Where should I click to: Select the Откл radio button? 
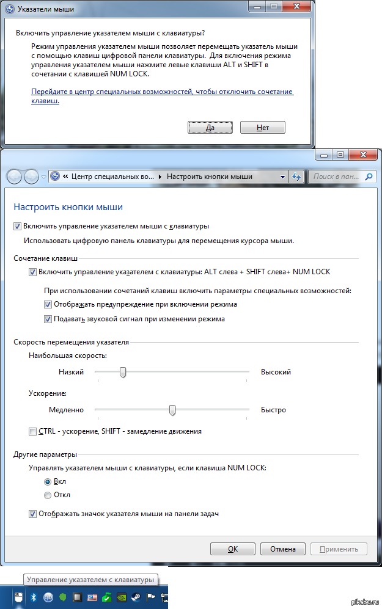pos(48,495)
